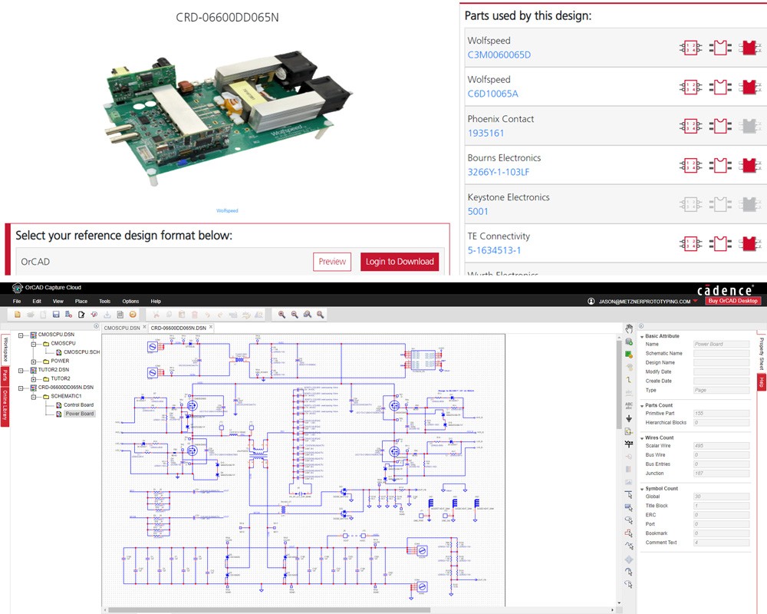
Task: Collapse the Basic Attribute section
Action: (x=643, y=335)
